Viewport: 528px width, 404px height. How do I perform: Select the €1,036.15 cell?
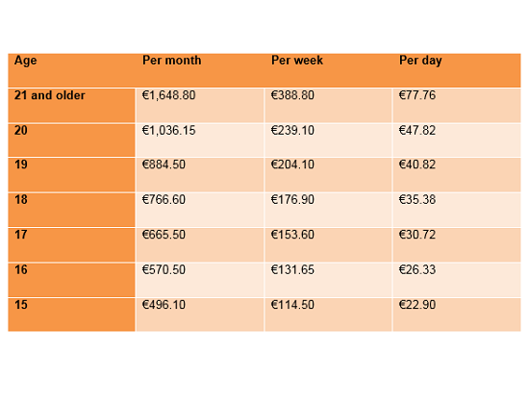[200, 140]
